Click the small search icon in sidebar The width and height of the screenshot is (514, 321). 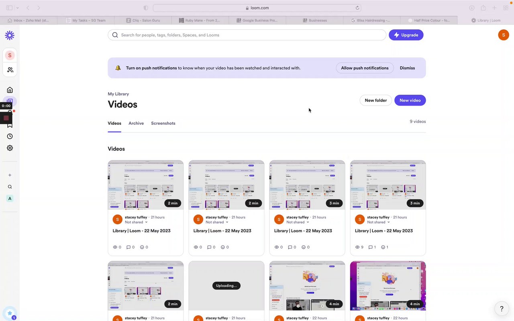(10, 187)
